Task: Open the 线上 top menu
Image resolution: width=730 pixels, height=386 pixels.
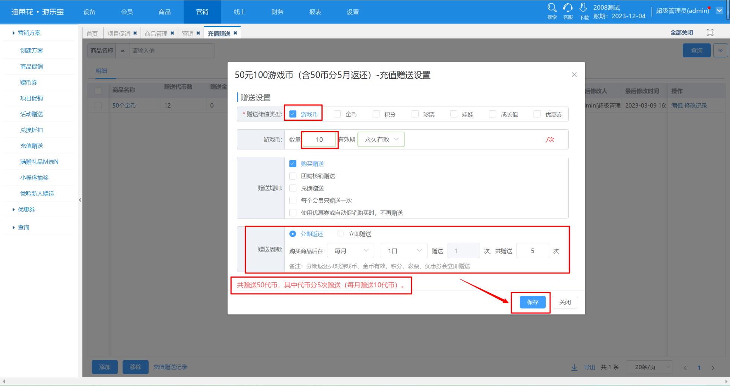Action: pos(240,12)
